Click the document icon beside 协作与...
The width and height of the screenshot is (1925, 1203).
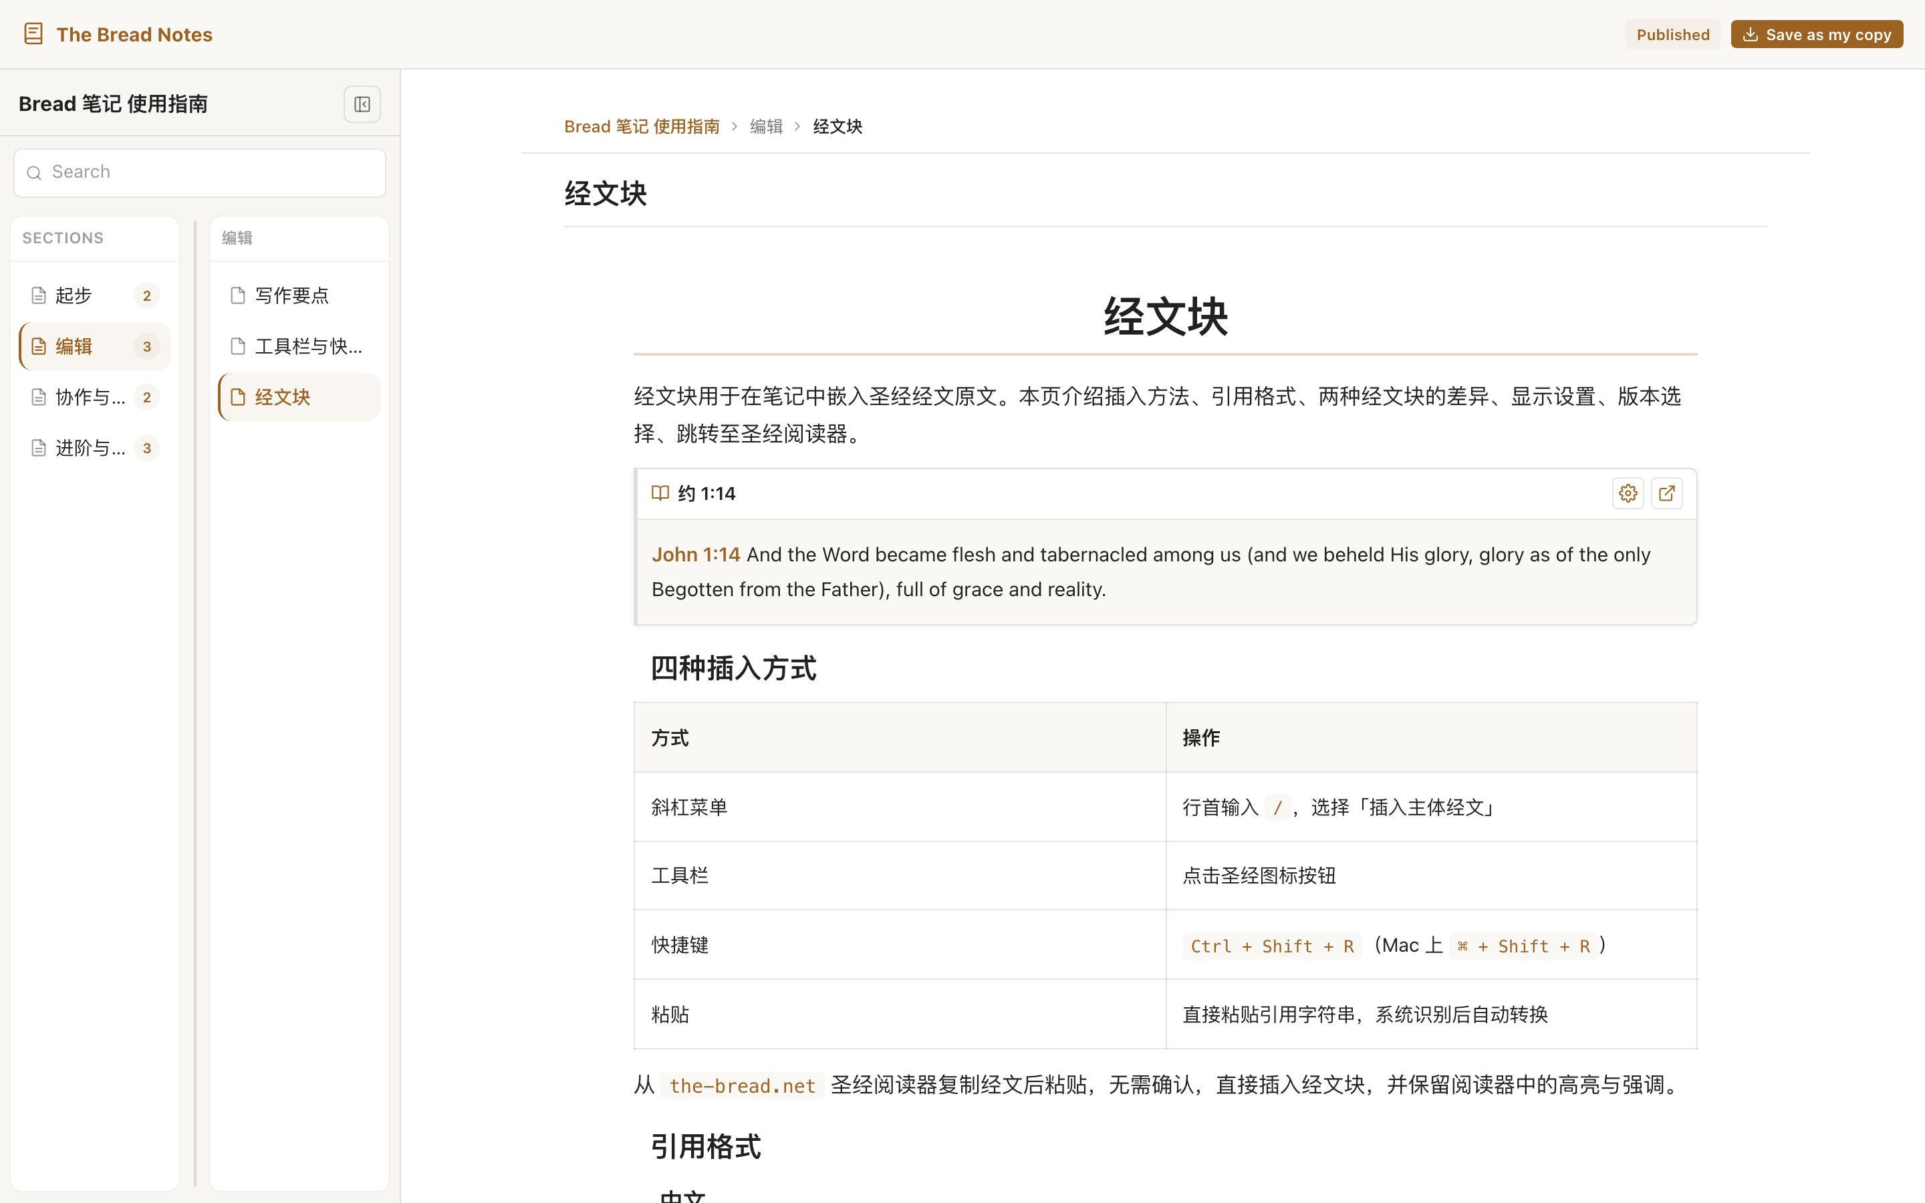pos(38,397)
